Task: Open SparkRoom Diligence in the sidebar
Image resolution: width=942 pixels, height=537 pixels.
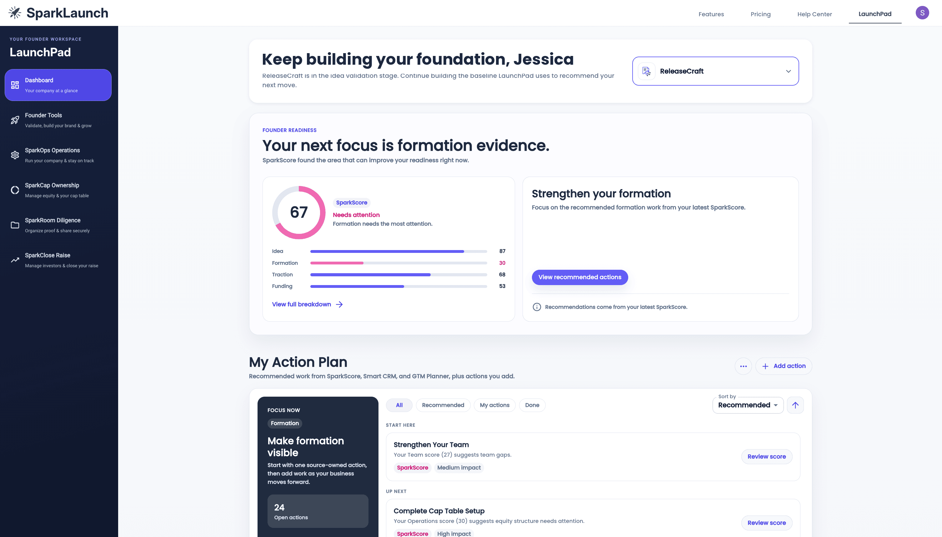Action: tap(58, 225)
